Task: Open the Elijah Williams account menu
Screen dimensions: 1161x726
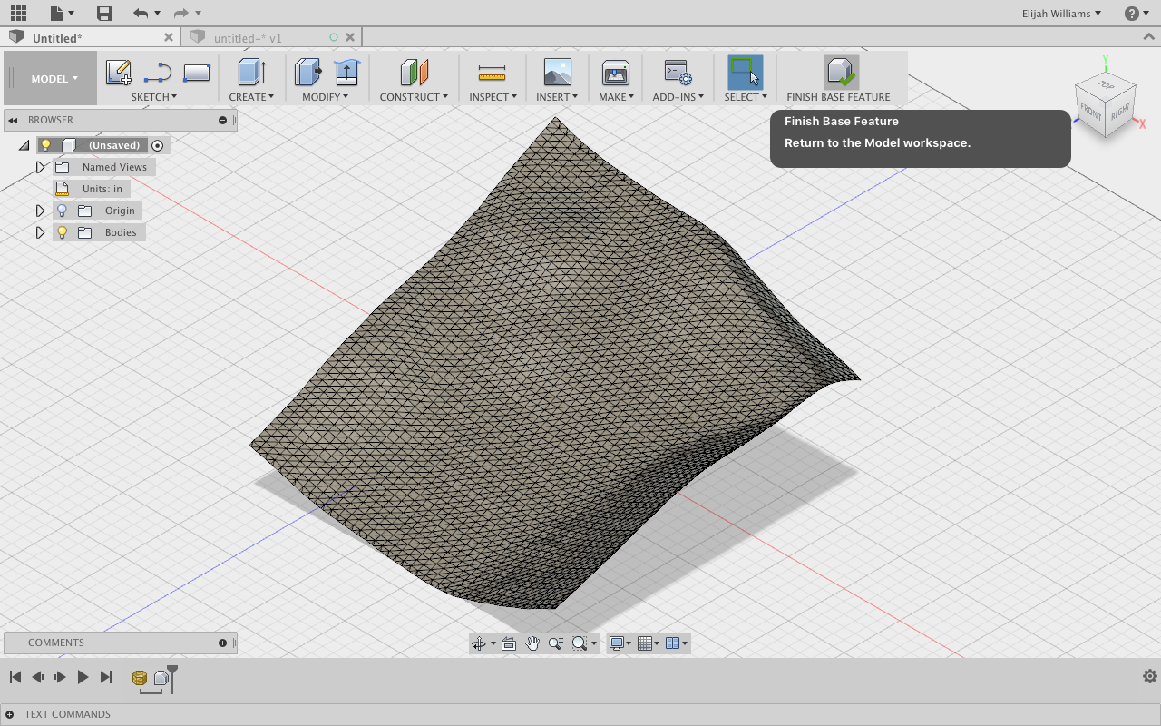Action: pyautogui.click(x=1061, y=14)
